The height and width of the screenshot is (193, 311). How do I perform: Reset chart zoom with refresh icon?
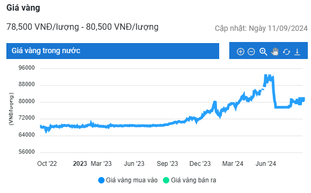pyautogui.click(x=287, y=52)
